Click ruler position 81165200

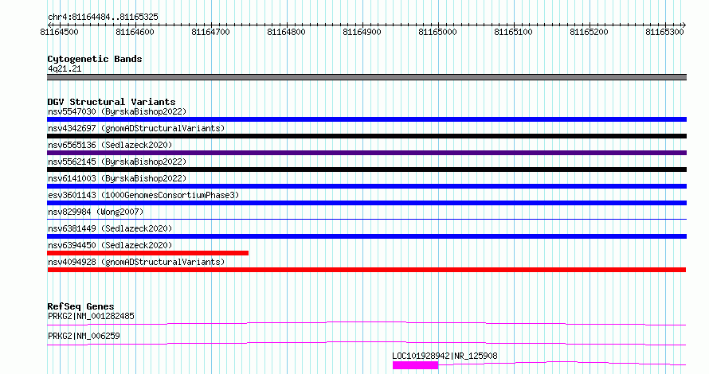(589, 32)
